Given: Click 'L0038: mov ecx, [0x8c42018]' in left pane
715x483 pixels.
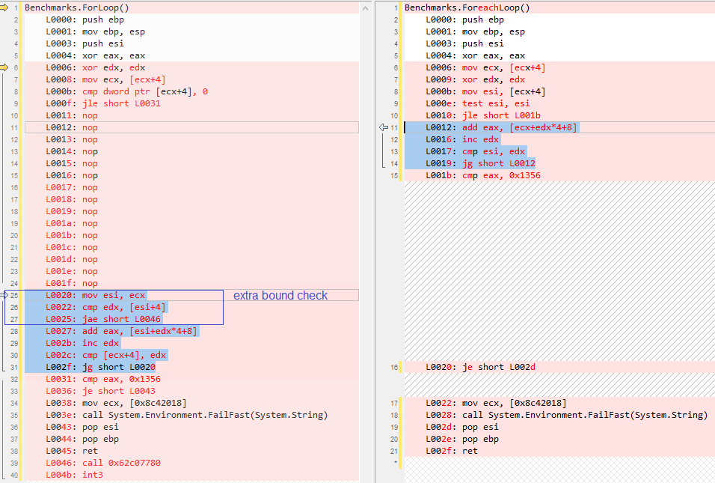Looking at the screenshot, I should click(x=116, y=403).
